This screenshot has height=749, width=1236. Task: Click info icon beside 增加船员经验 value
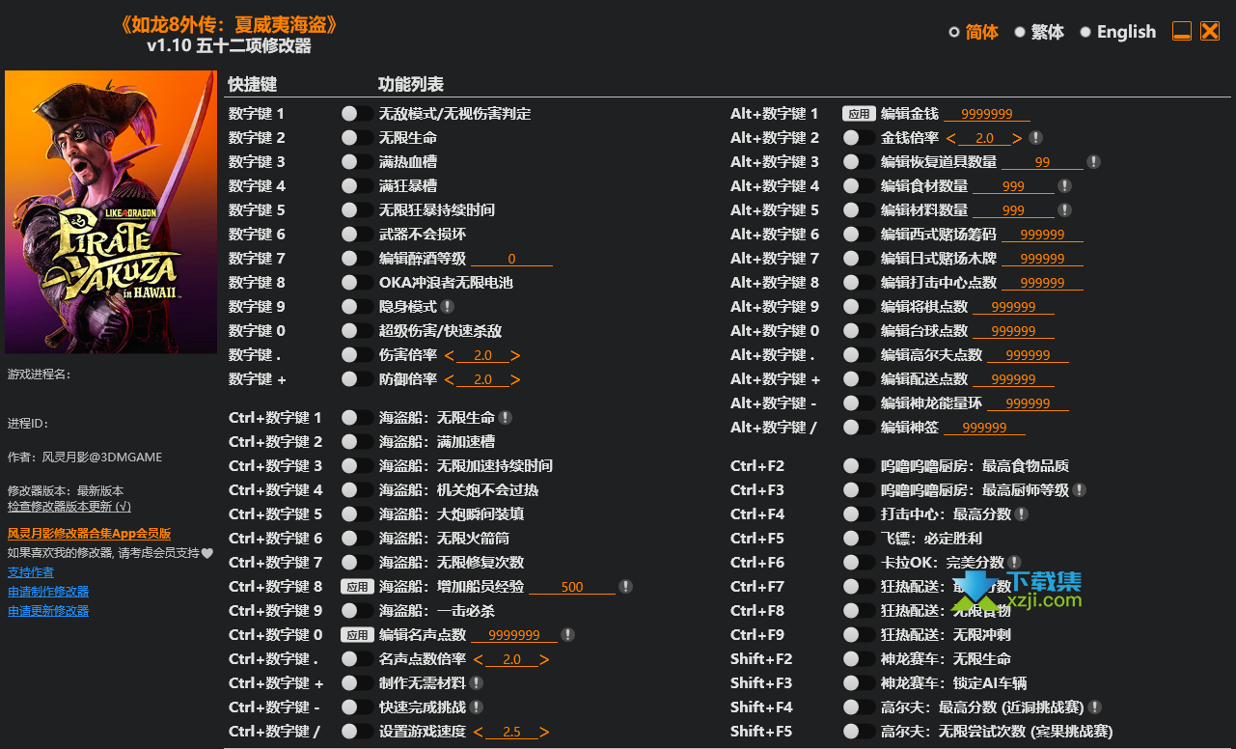[x=625, y=587]
